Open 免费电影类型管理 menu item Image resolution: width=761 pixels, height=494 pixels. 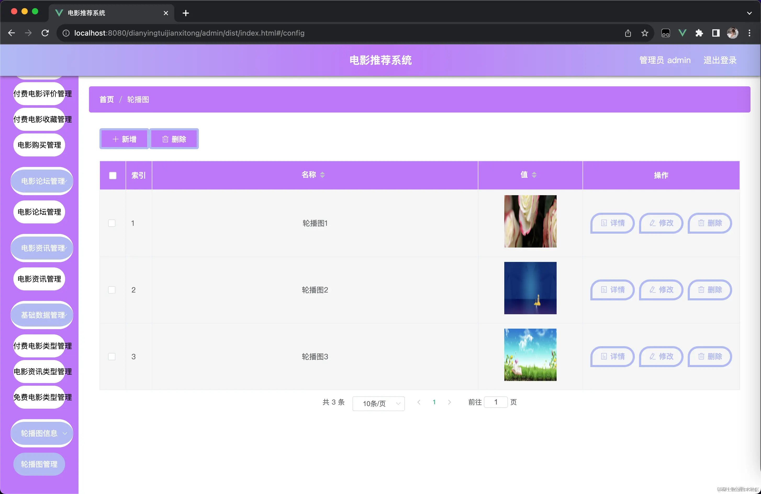[x=39, y=397]
